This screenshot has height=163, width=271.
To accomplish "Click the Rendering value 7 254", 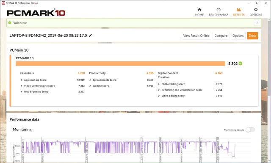I will click(219, 90).
